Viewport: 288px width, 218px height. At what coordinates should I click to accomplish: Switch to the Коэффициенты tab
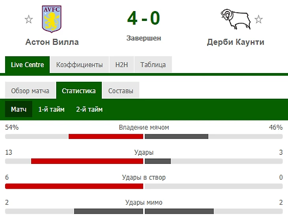click(79, 65)
